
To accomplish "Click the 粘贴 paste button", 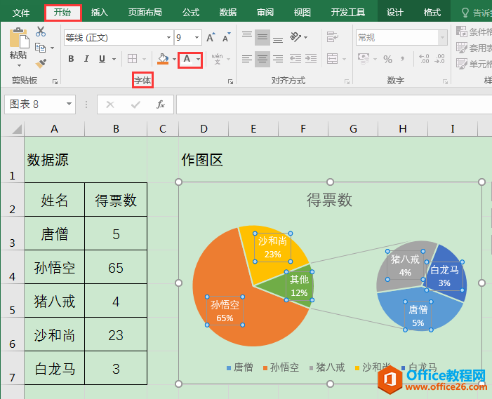I will pos(18,47).
